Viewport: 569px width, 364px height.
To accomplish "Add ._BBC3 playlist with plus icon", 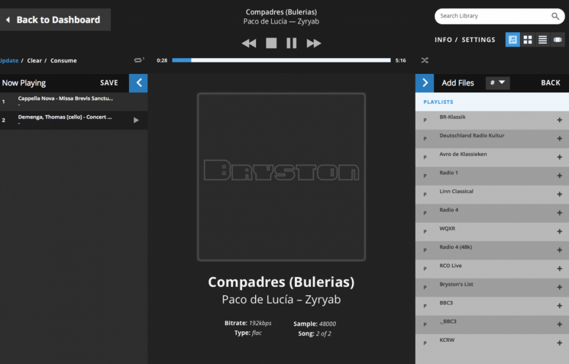I will [x=560, y=325].
